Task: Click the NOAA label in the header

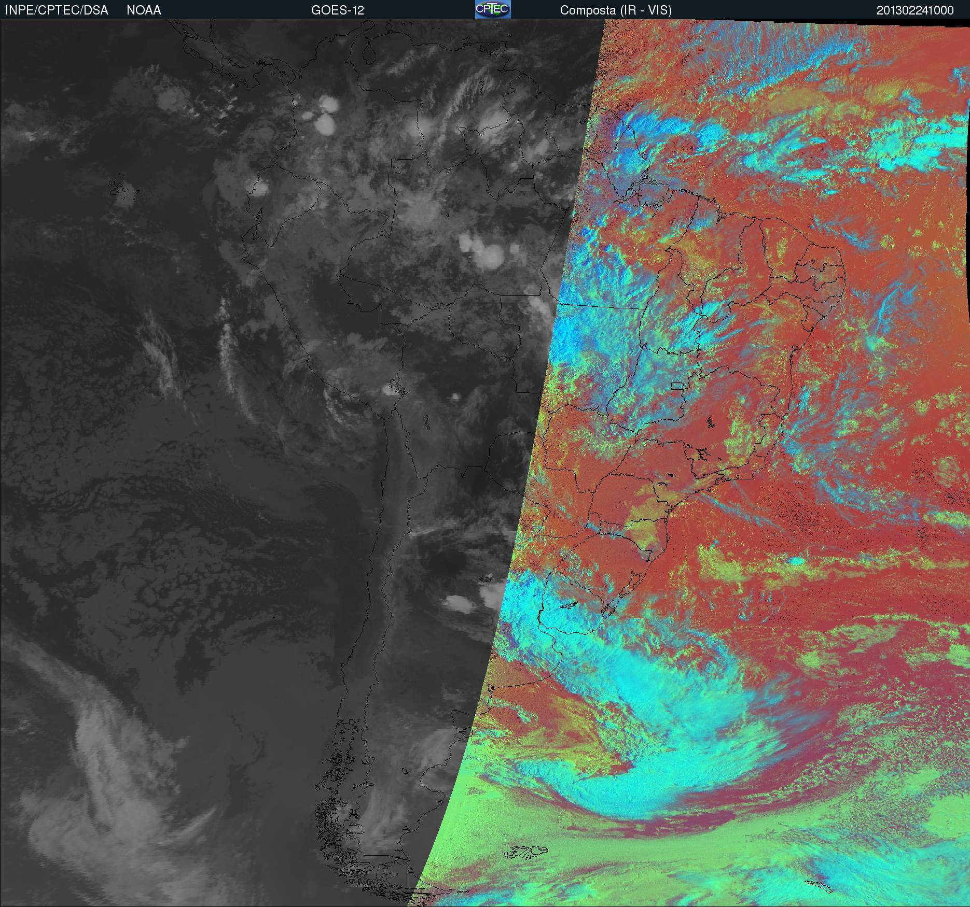Action: pos(144,10)
